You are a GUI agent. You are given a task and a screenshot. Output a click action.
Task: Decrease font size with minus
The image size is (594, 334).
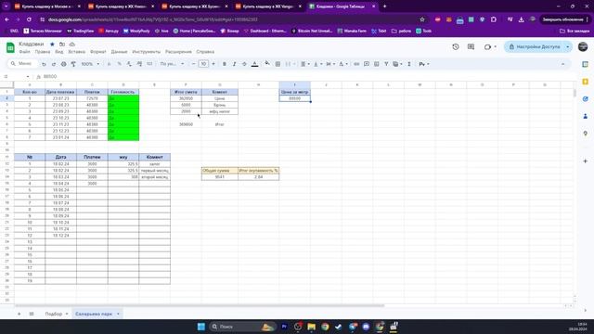(x=194, y=64)
